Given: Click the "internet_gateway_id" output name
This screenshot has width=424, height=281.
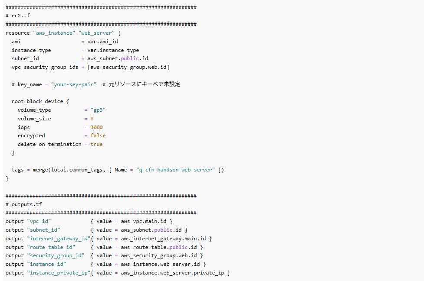Looking at the screenshot, I should 59,239.
